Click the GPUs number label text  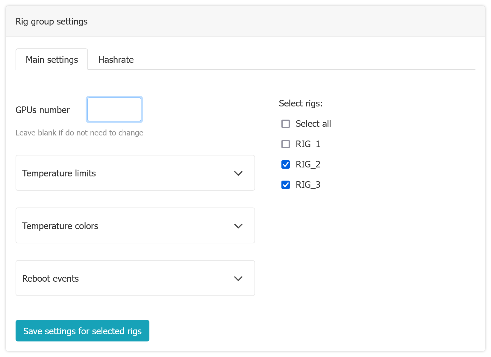(43, 110)
